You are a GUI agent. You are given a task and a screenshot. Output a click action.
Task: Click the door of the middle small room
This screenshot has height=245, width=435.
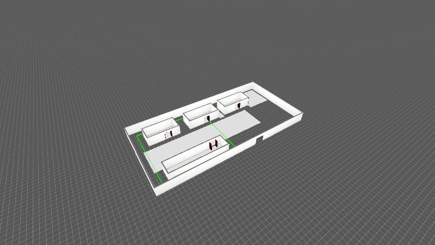(x=208, y=118)
